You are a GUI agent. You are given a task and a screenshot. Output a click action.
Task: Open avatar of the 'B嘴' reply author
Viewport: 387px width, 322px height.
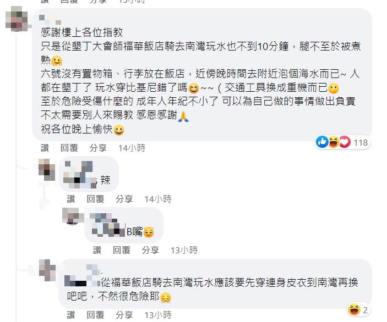(72, 216)
